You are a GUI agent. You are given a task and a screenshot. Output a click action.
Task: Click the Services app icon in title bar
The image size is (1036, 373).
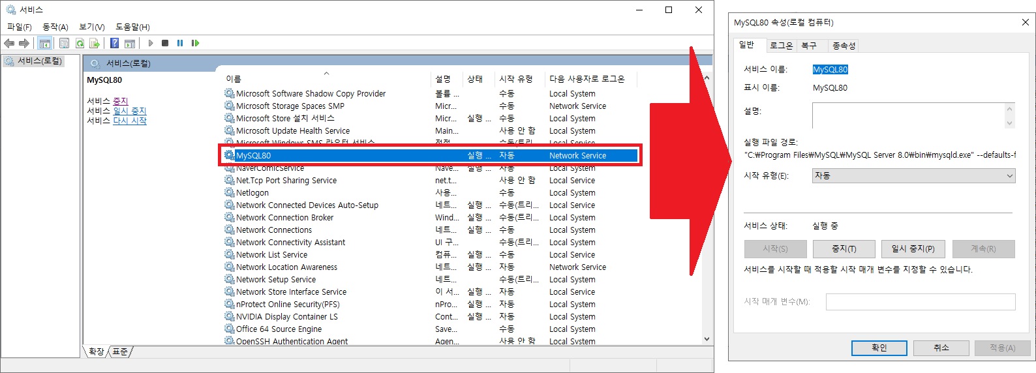[x=10, y=10]
